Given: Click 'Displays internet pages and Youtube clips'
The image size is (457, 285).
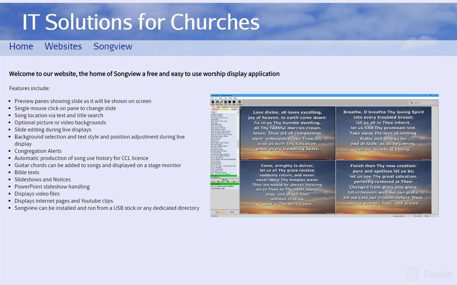Looking at the screenshot, I should click(x=64, y=201).
